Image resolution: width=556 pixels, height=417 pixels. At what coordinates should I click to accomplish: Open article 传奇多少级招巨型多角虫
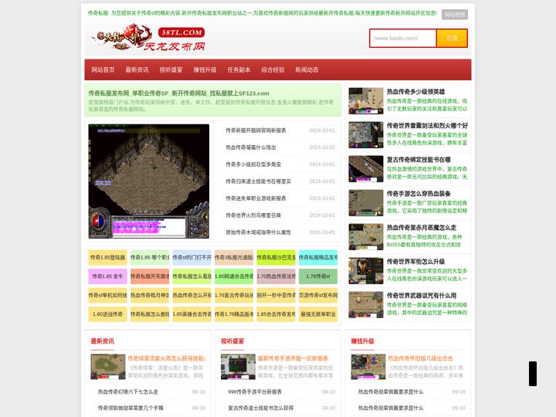click(x=253, y=164)
